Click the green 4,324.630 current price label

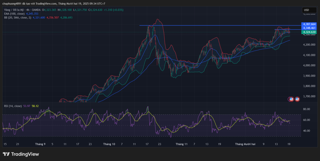point(309,32)
